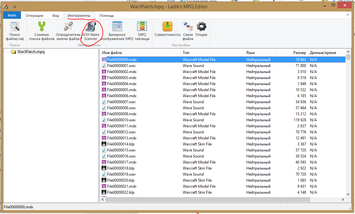Viewport: 355px width, 214px height.
Task: Select the File00000004.mdx row
Action: click(x=223, y=84)
